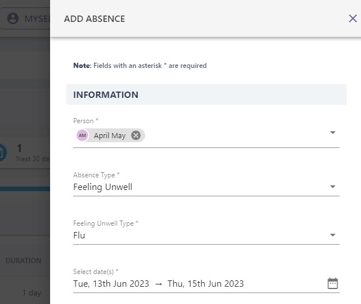The image size is (361, 304).
Task: Close the Add Absence panel
Action: (352, 18)
